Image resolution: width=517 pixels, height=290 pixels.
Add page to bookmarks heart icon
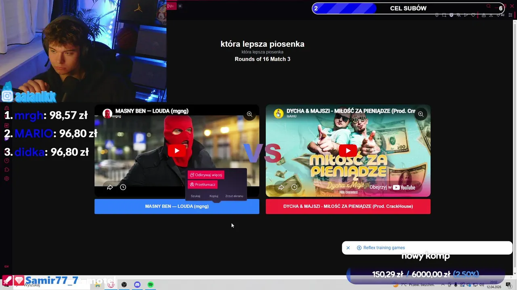pyautogui.click(x=473, y=15)
